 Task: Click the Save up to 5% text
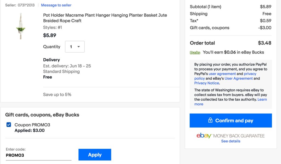pos(57,95)
